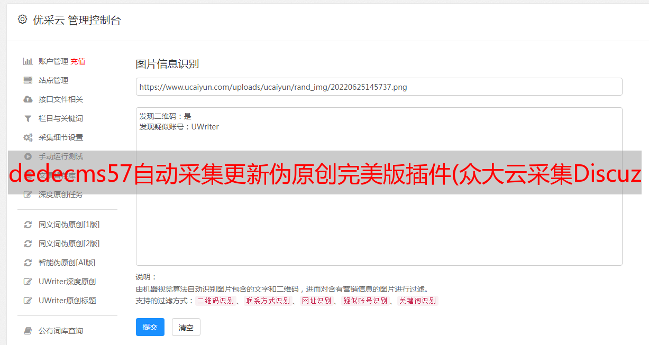Open the 采集细节设置 menu item
Viewport: 649px width, 345px height.
[x=61, y=137]
